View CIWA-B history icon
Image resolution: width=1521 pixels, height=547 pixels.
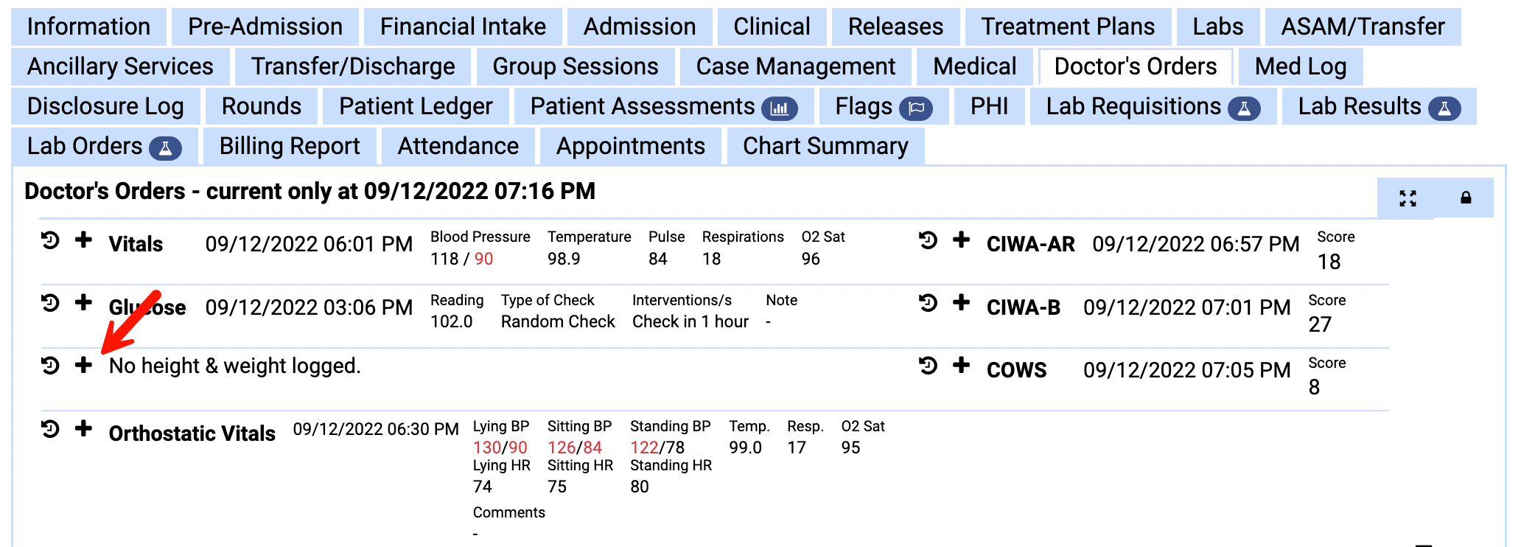point(928,303)
